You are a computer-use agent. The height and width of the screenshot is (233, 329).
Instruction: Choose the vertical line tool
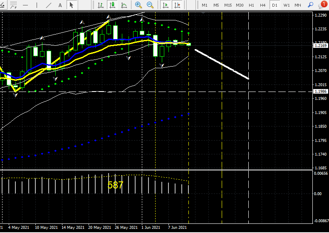(37, 5)
